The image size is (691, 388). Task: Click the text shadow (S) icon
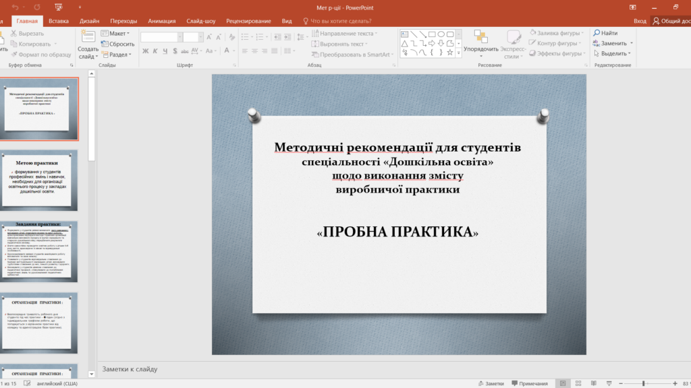176,51
